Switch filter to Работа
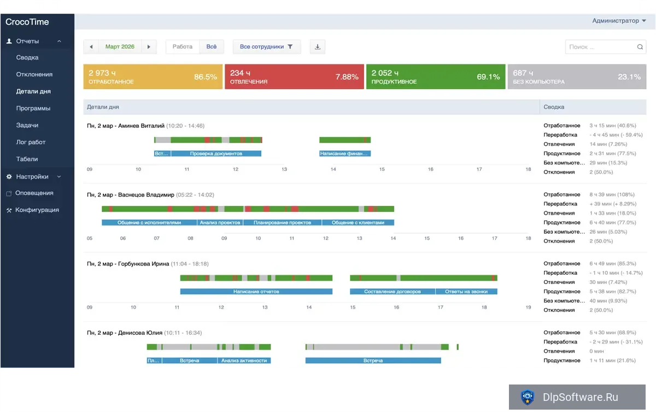656x420 pixels. [183, 47]
